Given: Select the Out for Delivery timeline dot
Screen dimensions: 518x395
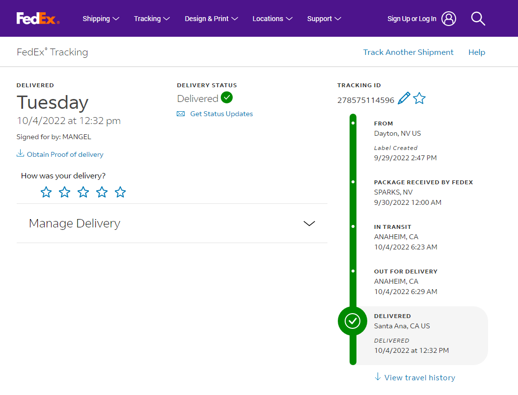Looking at the screenshot, I should click(x=353, y=271).
